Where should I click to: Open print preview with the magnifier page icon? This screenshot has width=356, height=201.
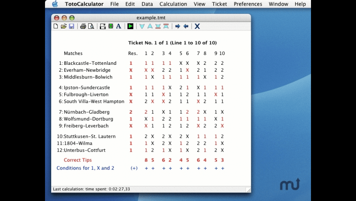pos(91,26)
